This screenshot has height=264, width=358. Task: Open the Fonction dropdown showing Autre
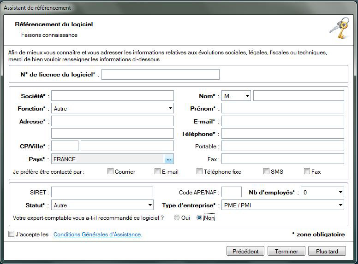point(112,108)
